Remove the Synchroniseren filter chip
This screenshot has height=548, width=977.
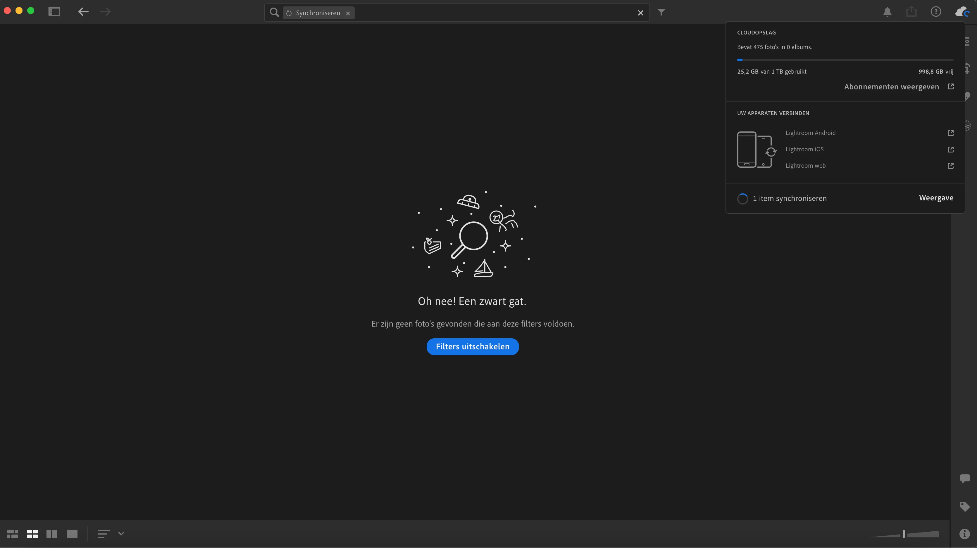click(x=348, y=13)
